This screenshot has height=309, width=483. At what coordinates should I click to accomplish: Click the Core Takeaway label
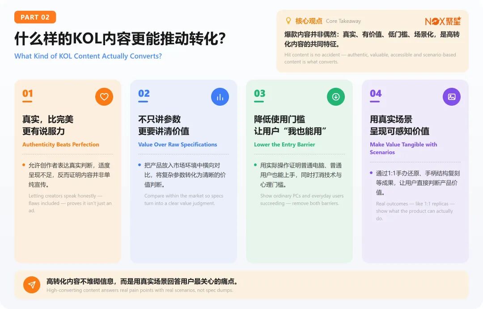(x=343, y=21)
